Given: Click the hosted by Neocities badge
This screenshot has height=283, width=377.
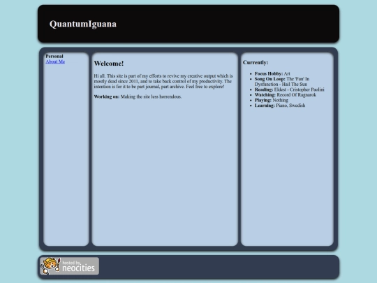Looking at the screenshot, I should (70, 266).
